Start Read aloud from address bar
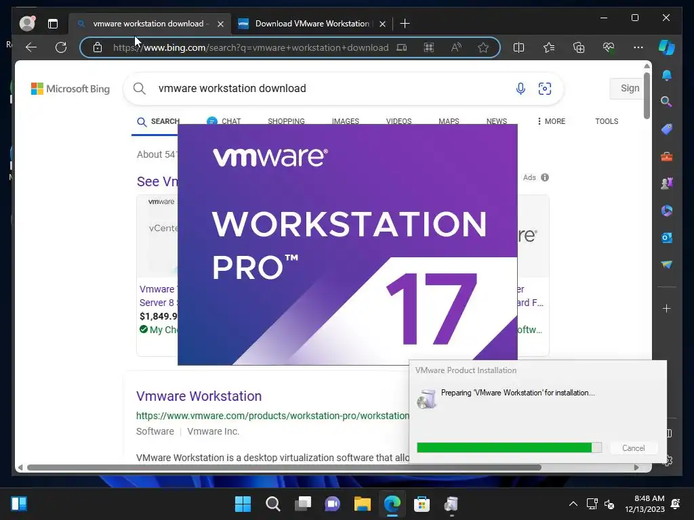This screenshot has height=520, width=694. pos(456,47)
